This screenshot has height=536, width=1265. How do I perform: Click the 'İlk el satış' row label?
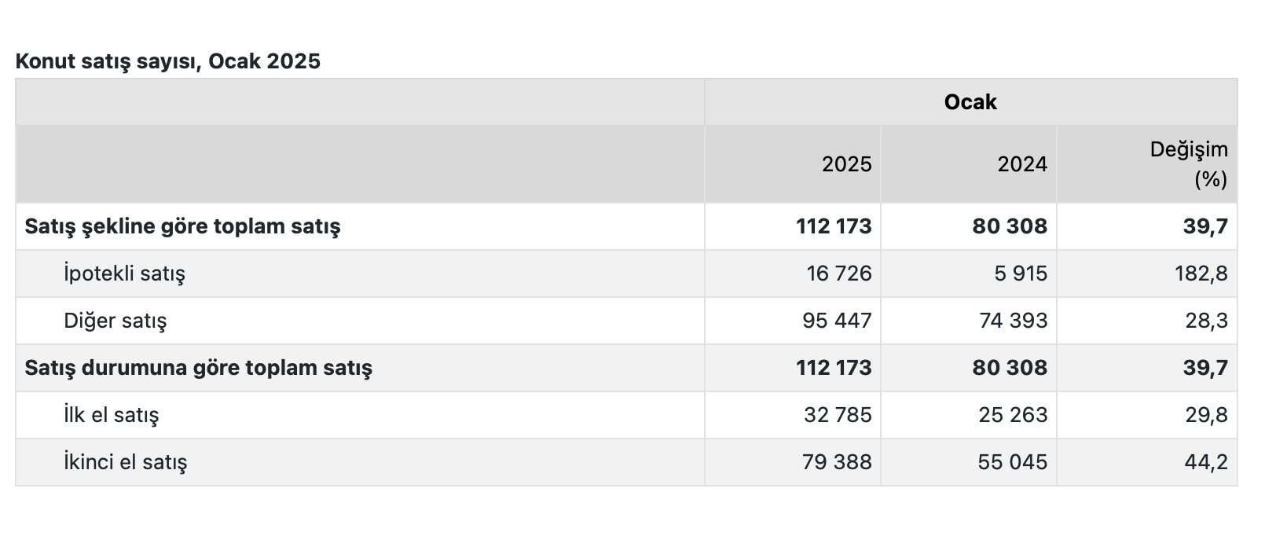[111, 415]
